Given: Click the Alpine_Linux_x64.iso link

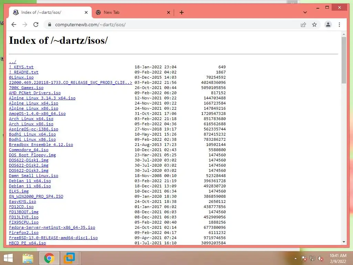Looking at the screenshot, I should pos(33,103).
